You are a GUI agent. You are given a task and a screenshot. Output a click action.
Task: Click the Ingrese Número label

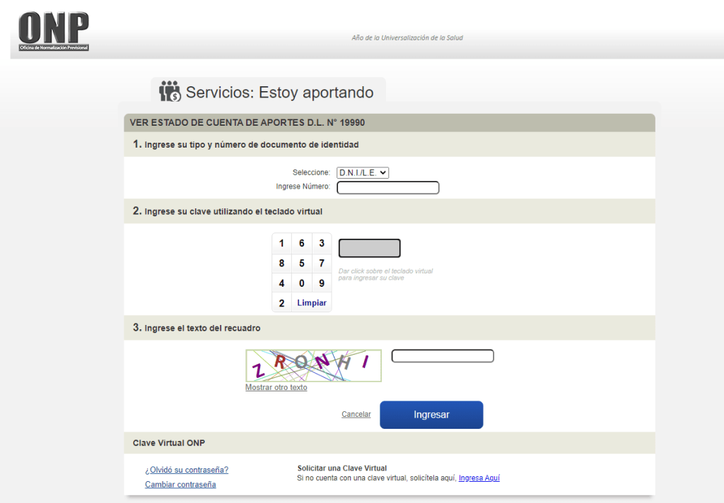[x=303, y=187]
